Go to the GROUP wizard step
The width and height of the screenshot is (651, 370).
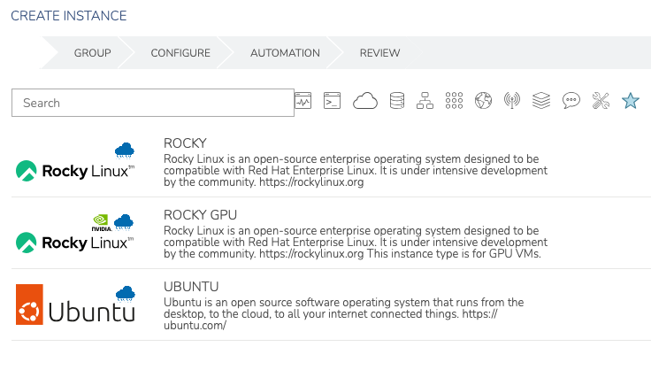[x=92, y=53]
